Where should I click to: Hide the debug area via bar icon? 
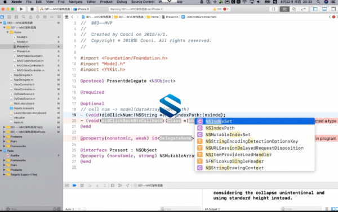point(67,186)
